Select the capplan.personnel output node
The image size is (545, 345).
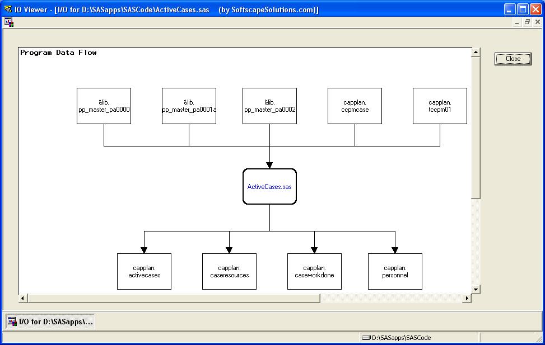point(395,271)
